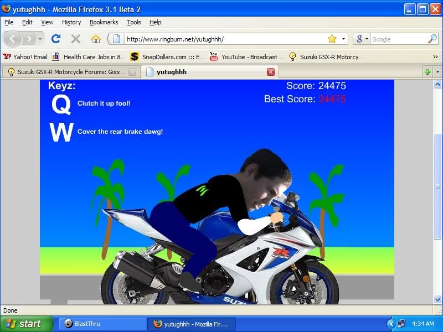
Task: Click the network connection tray icon
Action: click(x=401, y=324)
